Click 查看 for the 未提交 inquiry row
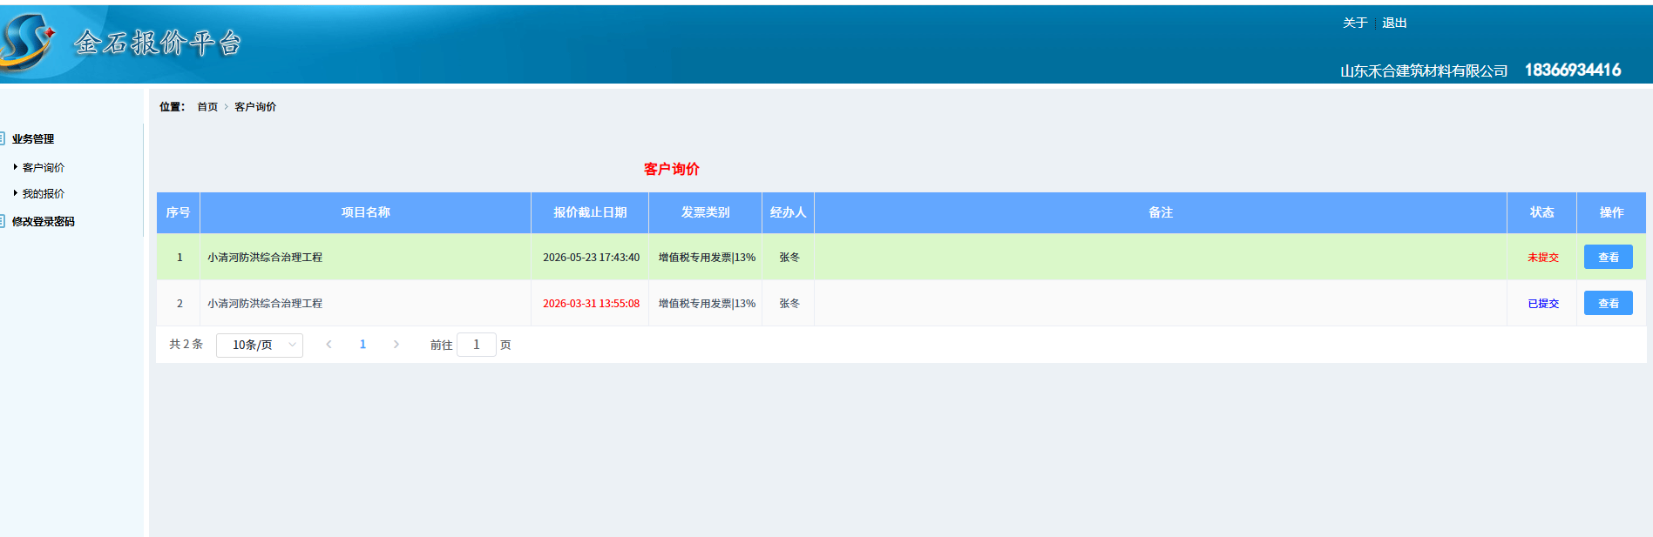1653x537 pixels. tap(1609, 257)
